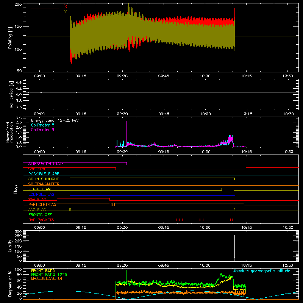Select the 'Quality' y-axis title
This screenshot has height=303, width=303.
[x=10, y=246]
